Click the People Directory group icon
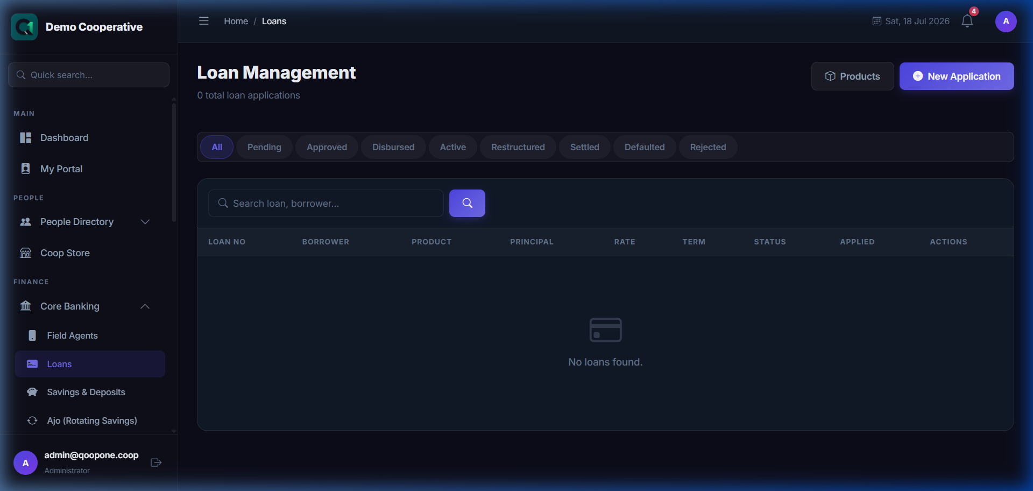The height and width of the screenshot is (491, 1033). [x=25, y=222]
